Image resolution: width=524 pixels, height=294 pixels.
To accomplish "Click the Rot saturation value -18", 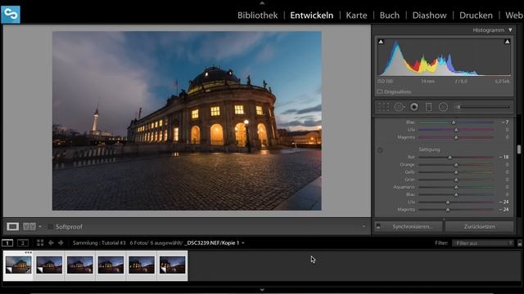I will click(x=504, y=157).
